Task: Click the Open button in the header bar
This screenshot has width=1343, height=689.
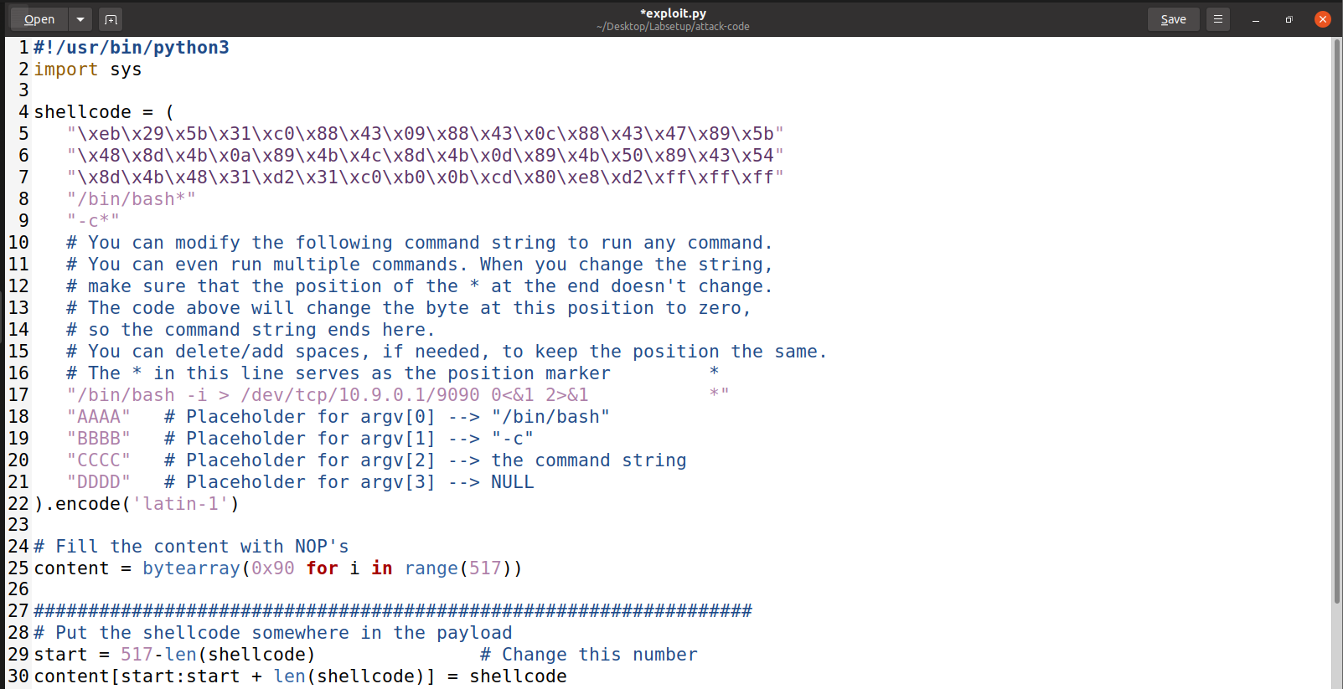Action: [x=39, y=18]
